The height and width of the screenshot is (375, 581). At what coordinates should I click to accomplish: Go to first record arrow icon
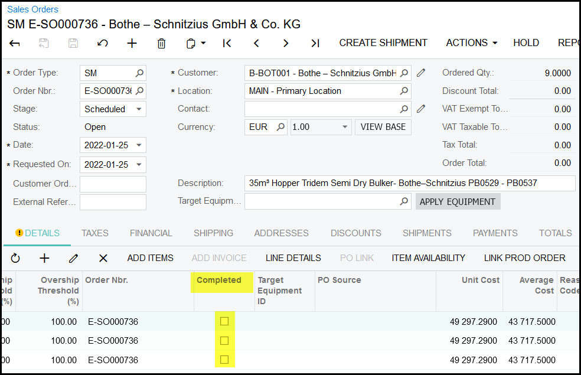point(227,43)
